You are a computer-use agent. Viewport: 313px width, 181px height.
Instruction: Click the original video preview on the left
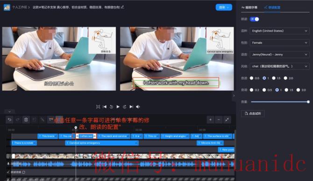coord(59,59)
